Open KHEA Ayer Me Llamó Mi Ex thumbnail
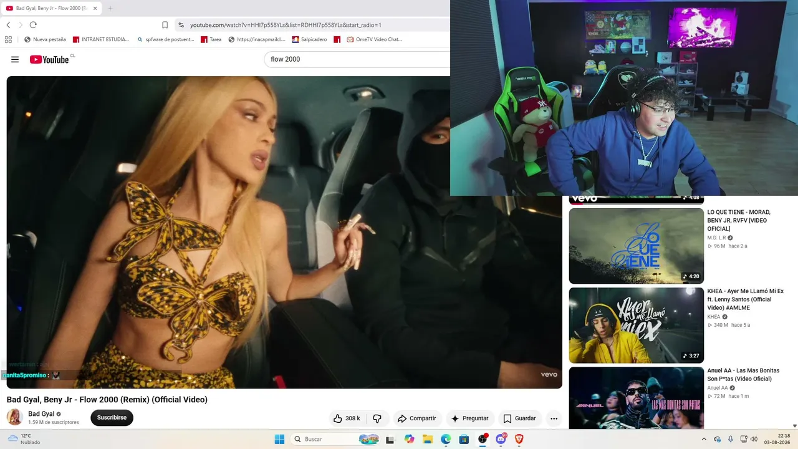Viewport: 798px width, 449px height. click(x=636, y=325)
